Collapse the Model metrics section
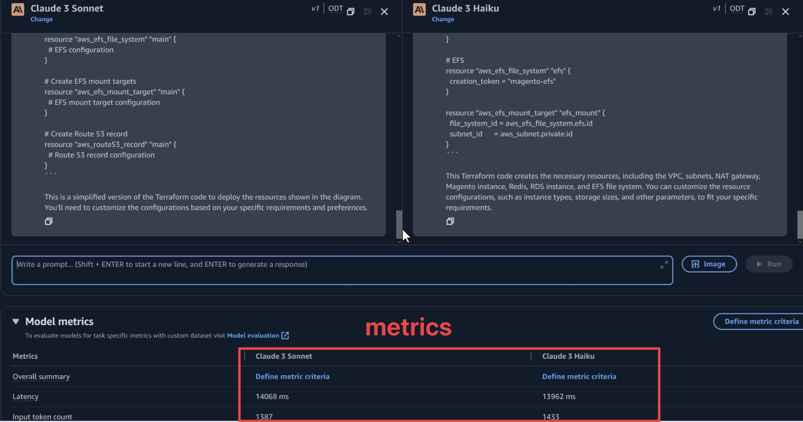This screenshot has width=803, height=422. point(16,321)
